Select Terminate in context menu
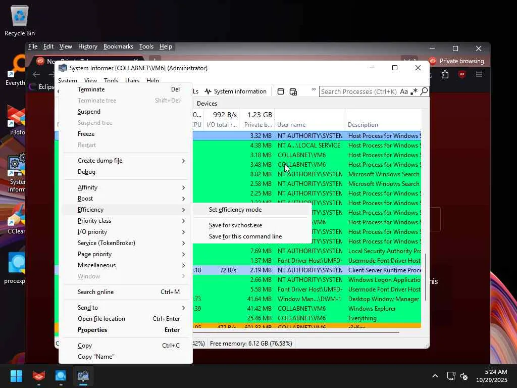 click(x=126, y=89)
